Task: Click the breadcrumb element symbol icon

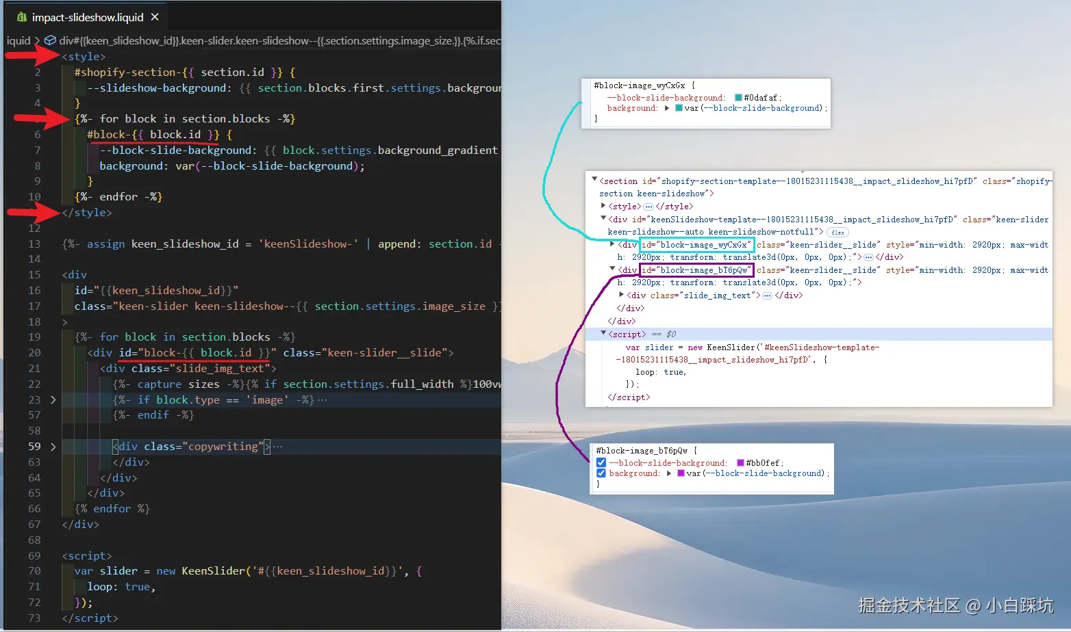Action: coord(50,41)
